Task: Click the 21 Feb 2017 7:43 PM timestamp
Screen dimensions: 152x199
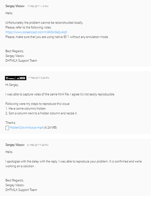Action: coord(38,145)
